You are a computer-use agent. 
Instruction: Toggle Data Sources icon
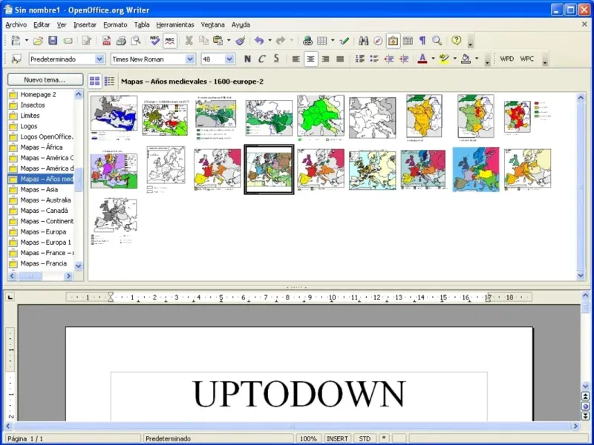click(408, 41)
